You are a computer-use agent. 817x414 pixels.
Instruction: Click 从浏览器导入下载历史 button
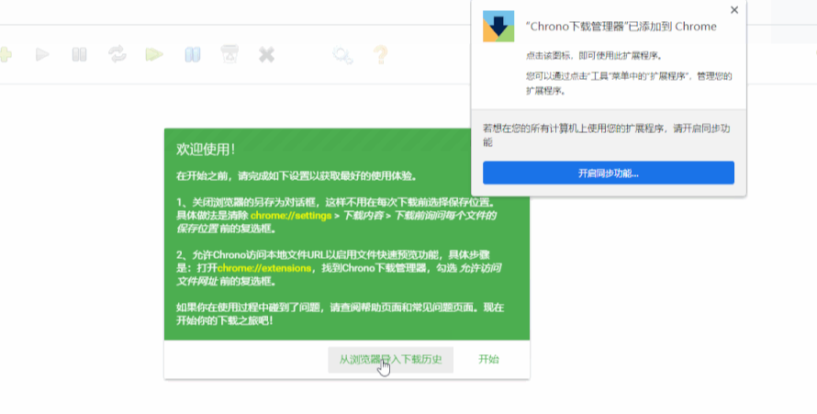click(x=390, y=359)
